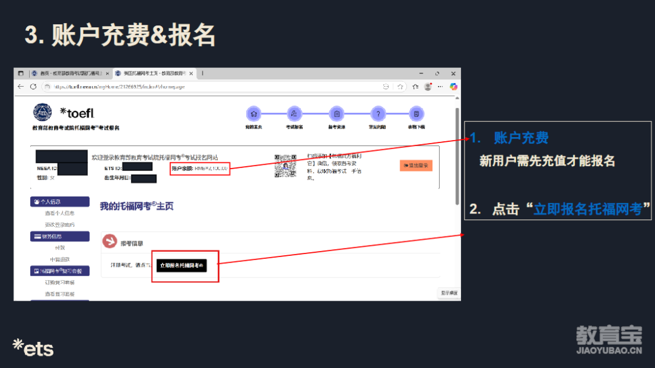Maximize the browser window
The width and height of the screenshot is (655, 368).
437,73
